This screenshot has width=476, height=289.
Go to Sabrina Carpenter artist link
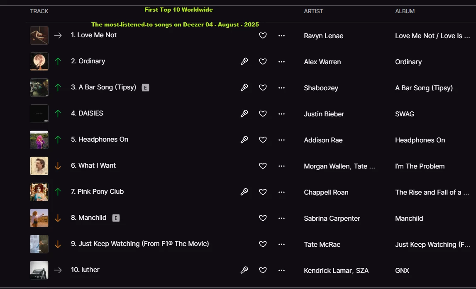tap(332, 219)
